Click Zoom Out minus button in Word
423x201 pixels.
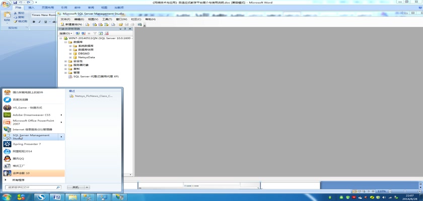tap(389, 191)
